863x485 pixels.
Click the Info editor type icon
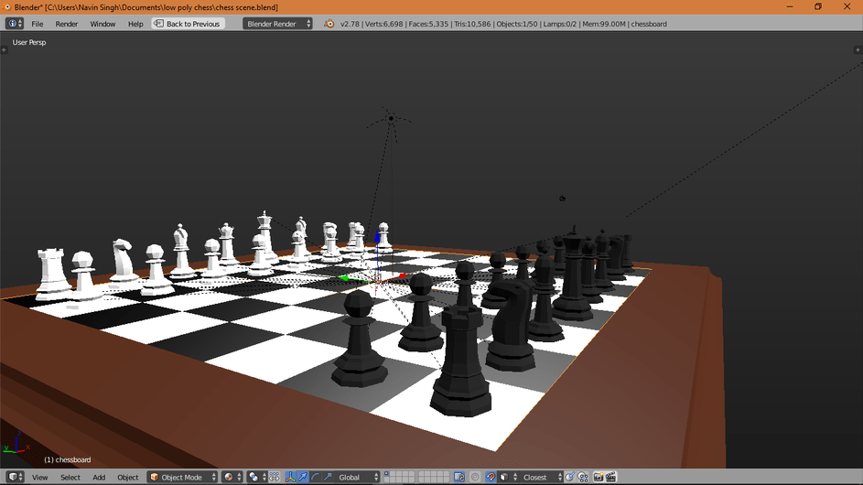pos(15,24)
